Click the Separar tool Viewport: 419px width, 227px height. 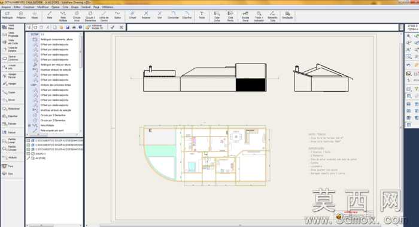[x=146, y=15]
